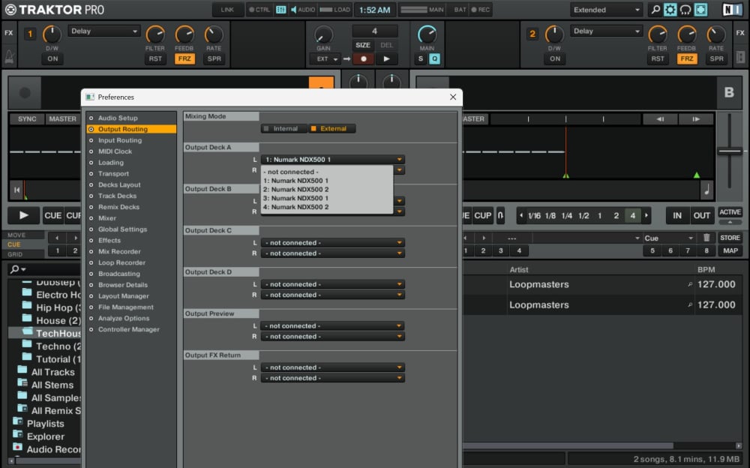Set loop IN point on deck B

[676, 215]
